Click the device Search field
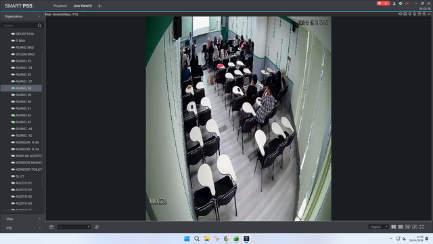433x244 pixels. pyautogui.click(x=20, y=26)
